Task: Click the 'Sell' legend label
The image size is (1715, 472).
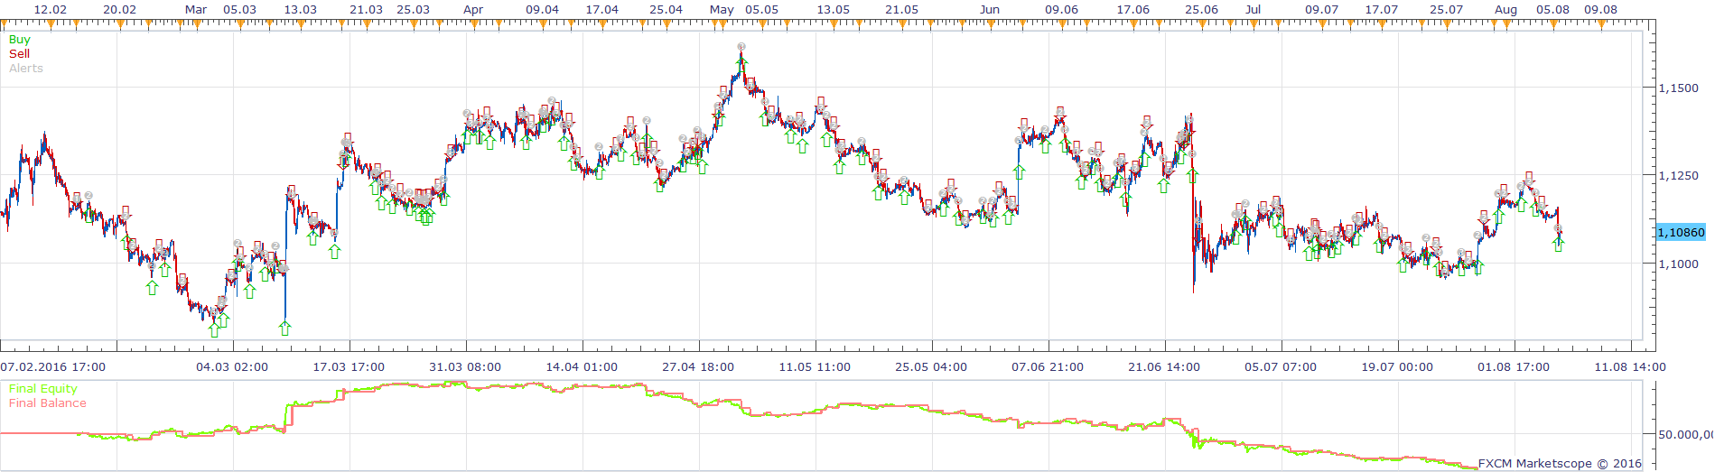Action: tap(19, 53)
